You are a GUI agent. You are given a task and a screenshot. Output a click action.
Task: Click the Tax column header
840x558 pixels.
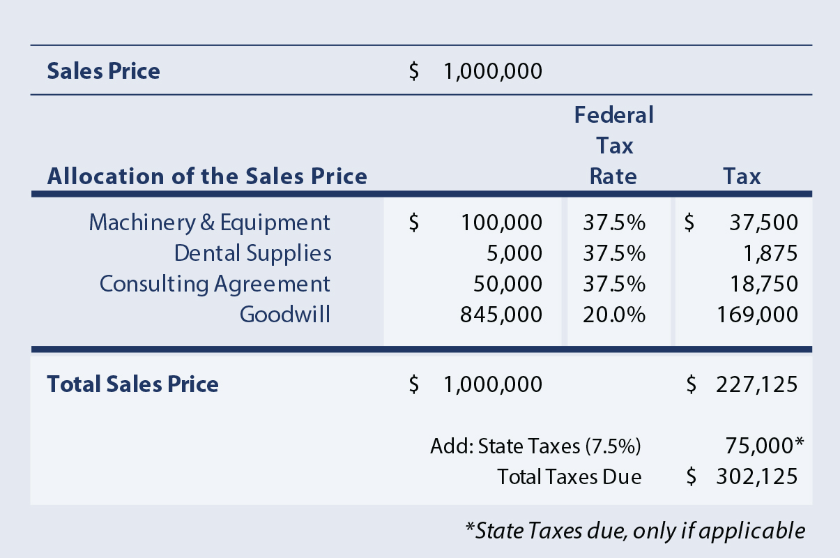pyautogui.click(x=741, y=176)
